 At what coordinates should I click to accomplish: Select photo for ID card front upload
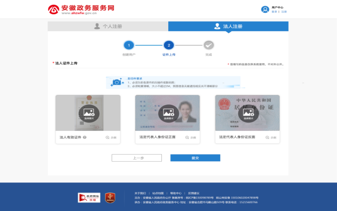[169, 113]
